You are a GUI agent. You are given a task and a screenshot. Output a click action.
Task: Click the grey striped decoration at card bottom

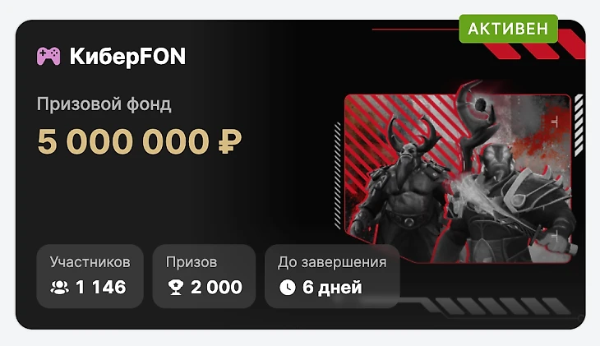(x=497, y=307)
